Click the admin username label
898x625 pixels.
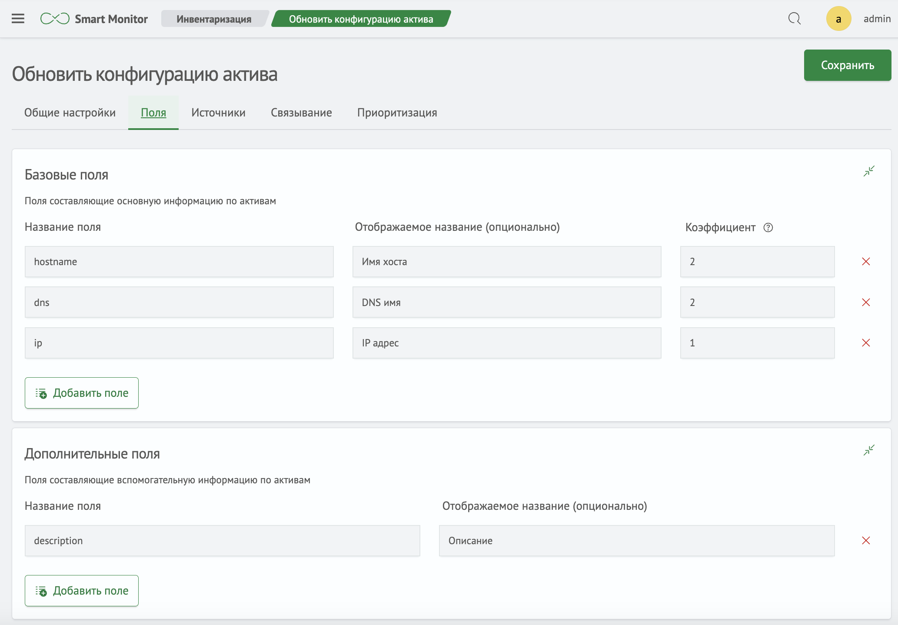pyautogui.click(x=877, y=19)
